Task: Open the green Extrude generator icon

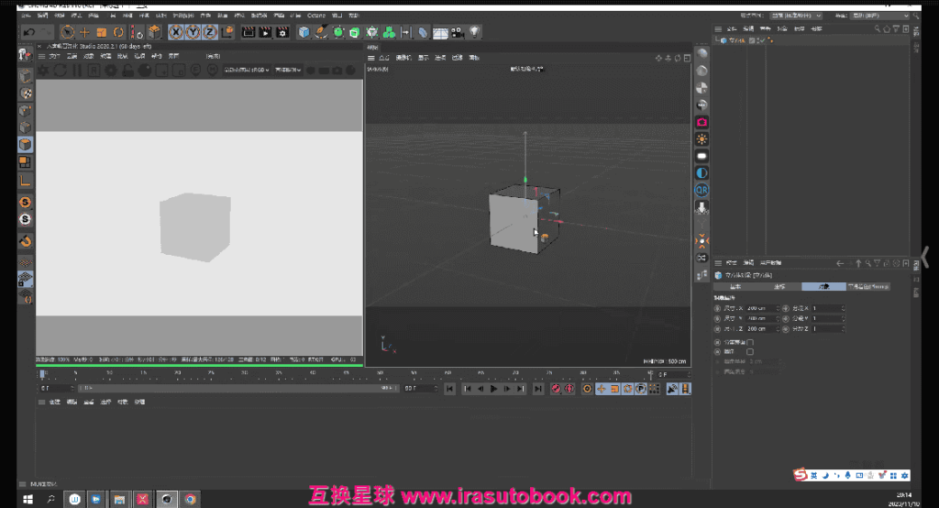Action: [355, 32]
